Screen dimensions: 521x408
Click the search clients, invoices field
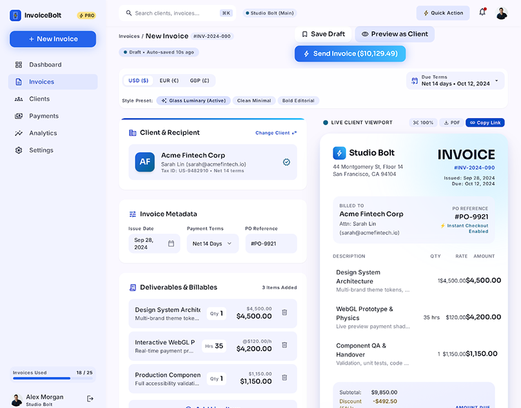click(x=177, y=13)
